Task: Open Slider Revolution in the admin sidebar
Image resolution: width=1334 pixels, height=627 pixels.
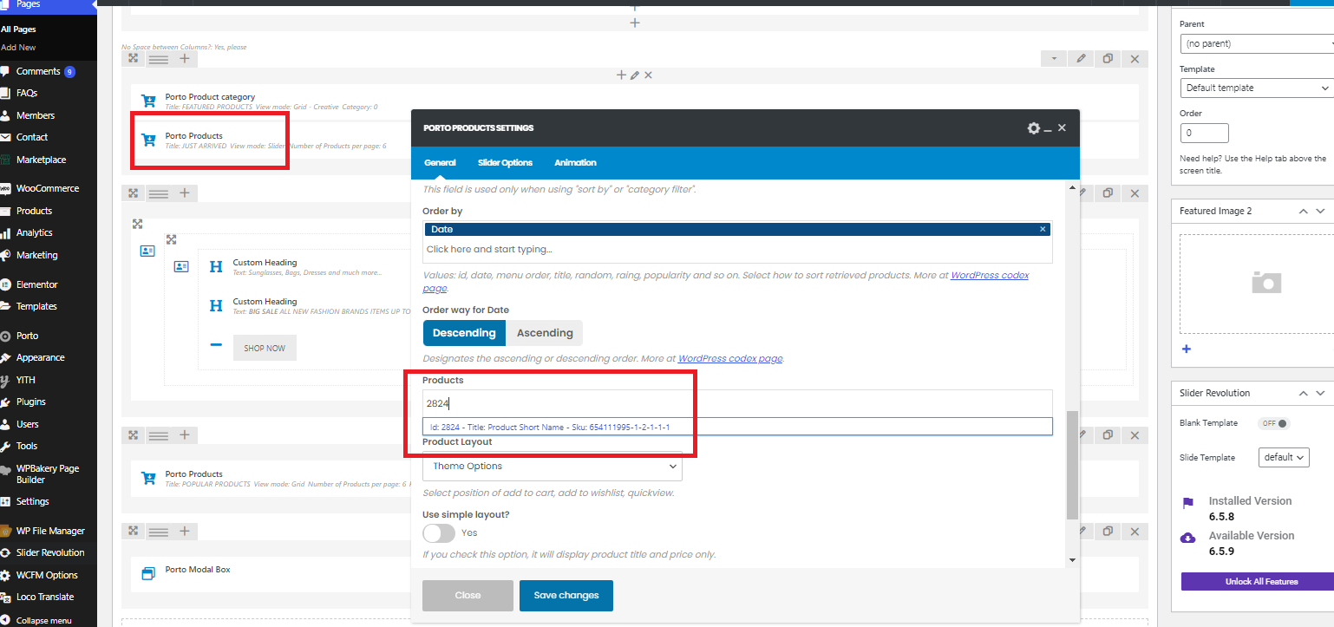Action: pos(50,552)
